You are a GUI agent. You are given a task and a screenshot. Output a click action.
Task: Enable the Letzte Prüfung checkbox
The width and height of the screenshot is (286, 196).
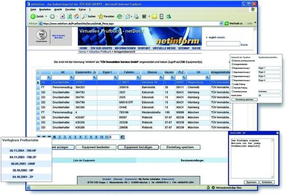(x=233, y=84)
